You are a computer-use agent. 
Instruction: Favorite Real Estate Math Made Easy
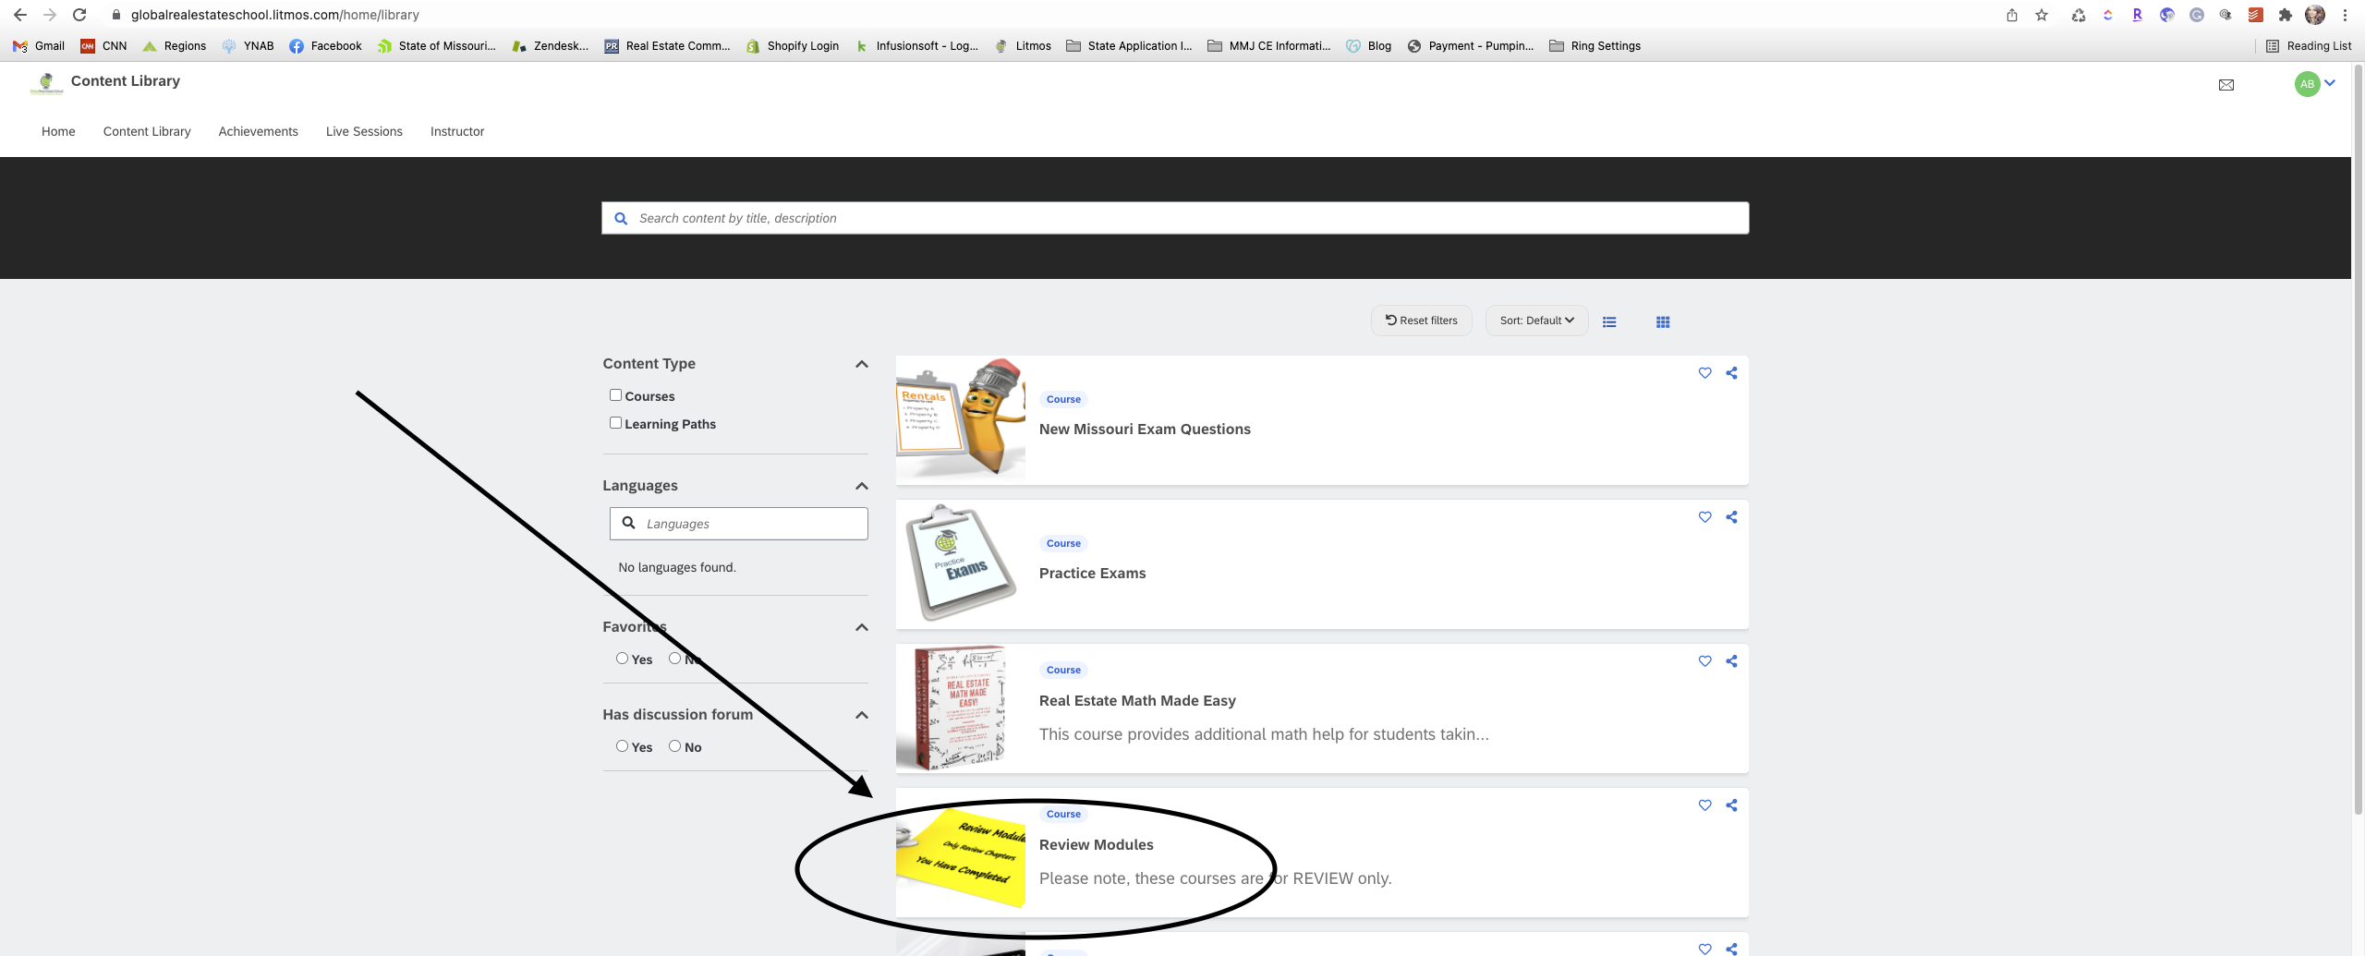tap(1704, 661)
